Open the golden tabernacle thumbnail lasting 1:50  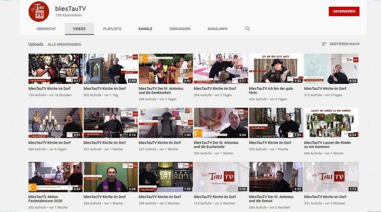(166, 177)
